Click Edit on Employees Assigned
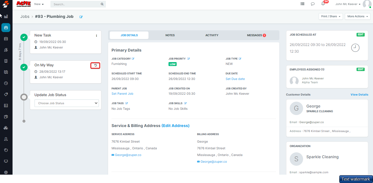 pyautogui.click(x=360, y=69)
